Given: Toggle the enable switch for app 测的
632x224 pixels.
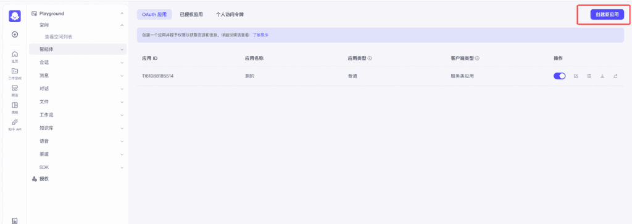Looking at the screenshot, I should 559,76.
